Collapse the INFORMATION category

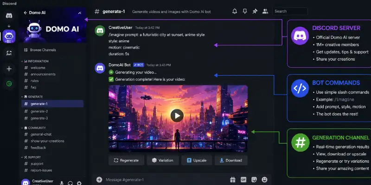pyautogui.click(x=35, y=61)
